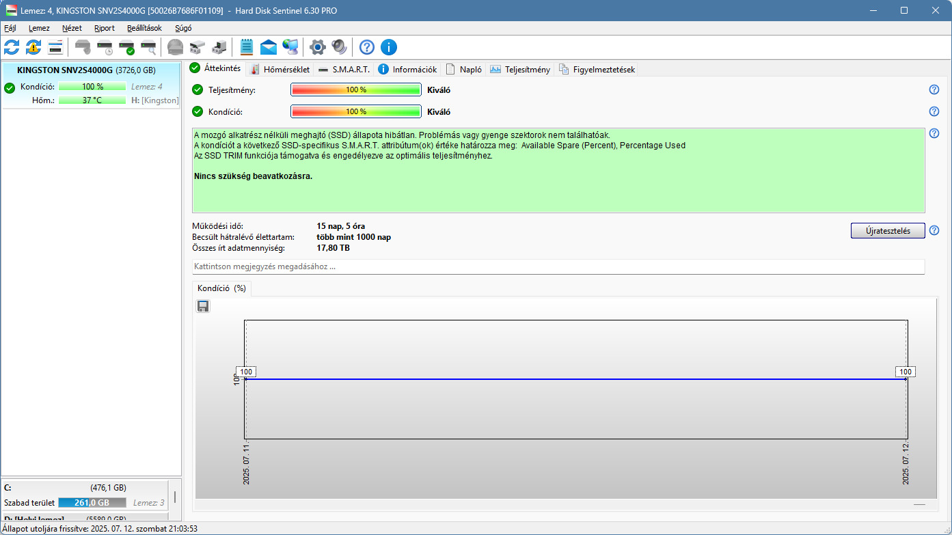Click the 37 °C temperature bar
The height and width of the screenshot is (535, 952).
pyautogui.click(x=92, y=100)
